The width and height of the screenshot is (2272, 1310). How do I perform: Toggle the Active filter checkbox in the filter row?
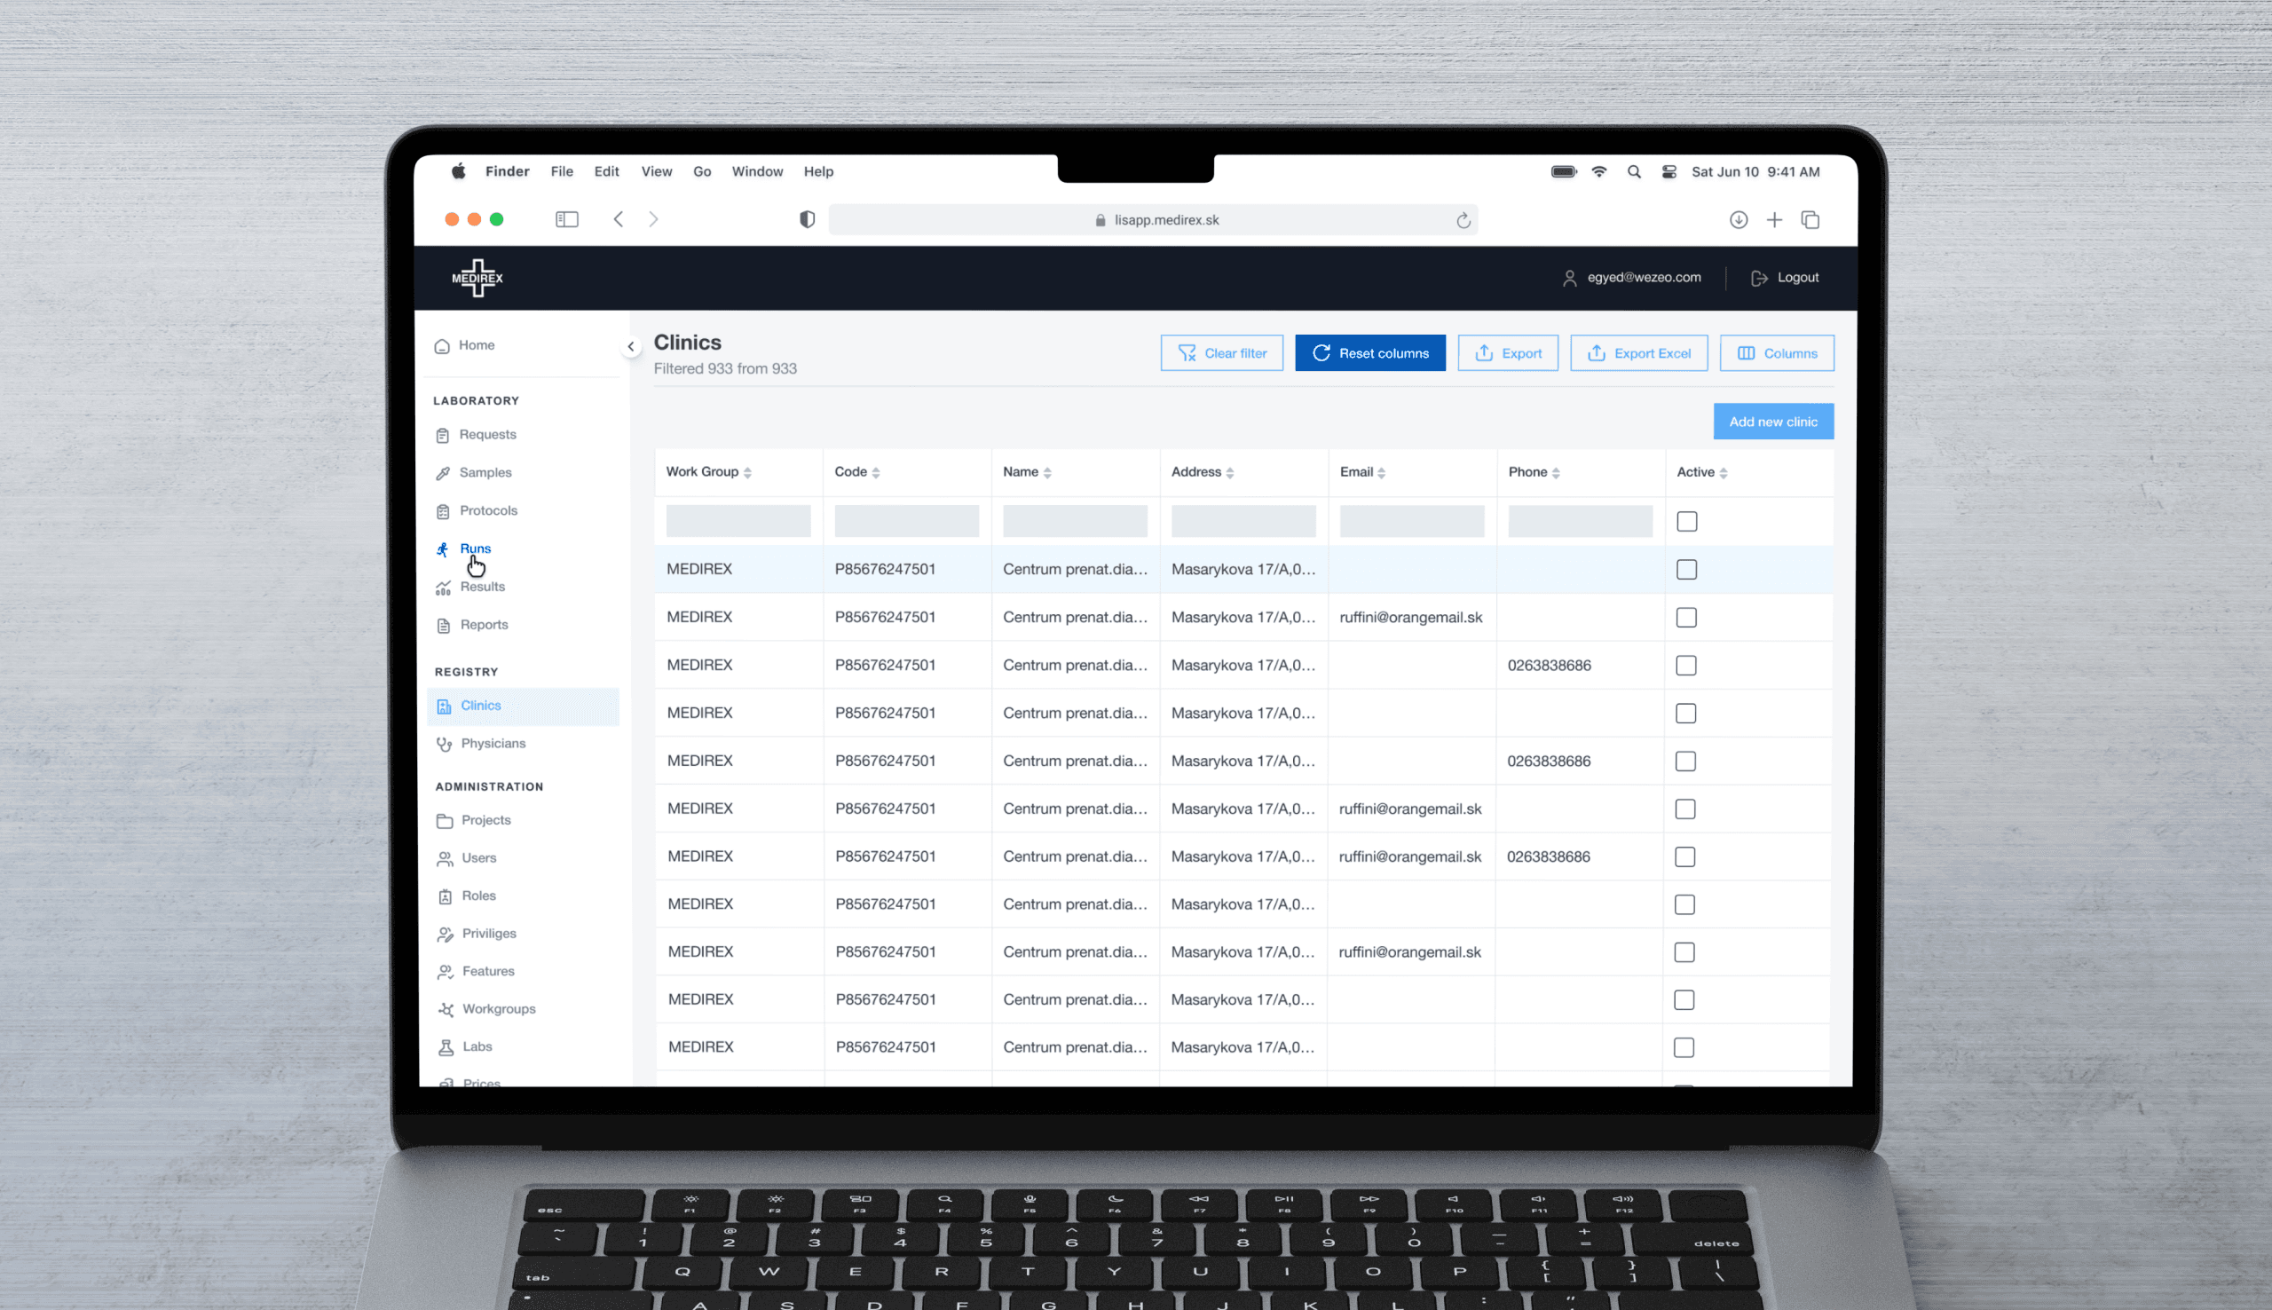(x=1686, y=522)
